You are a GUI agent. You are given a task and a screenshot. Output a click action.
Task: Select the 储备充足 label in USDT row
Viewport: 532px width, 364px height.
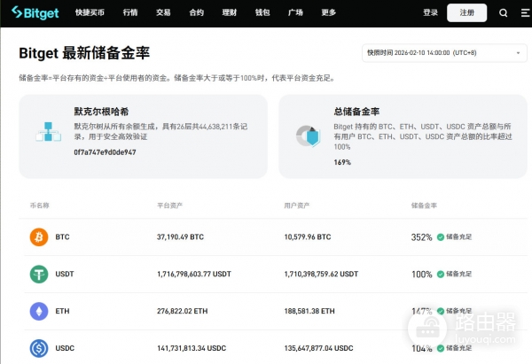(x=458, y=274)
